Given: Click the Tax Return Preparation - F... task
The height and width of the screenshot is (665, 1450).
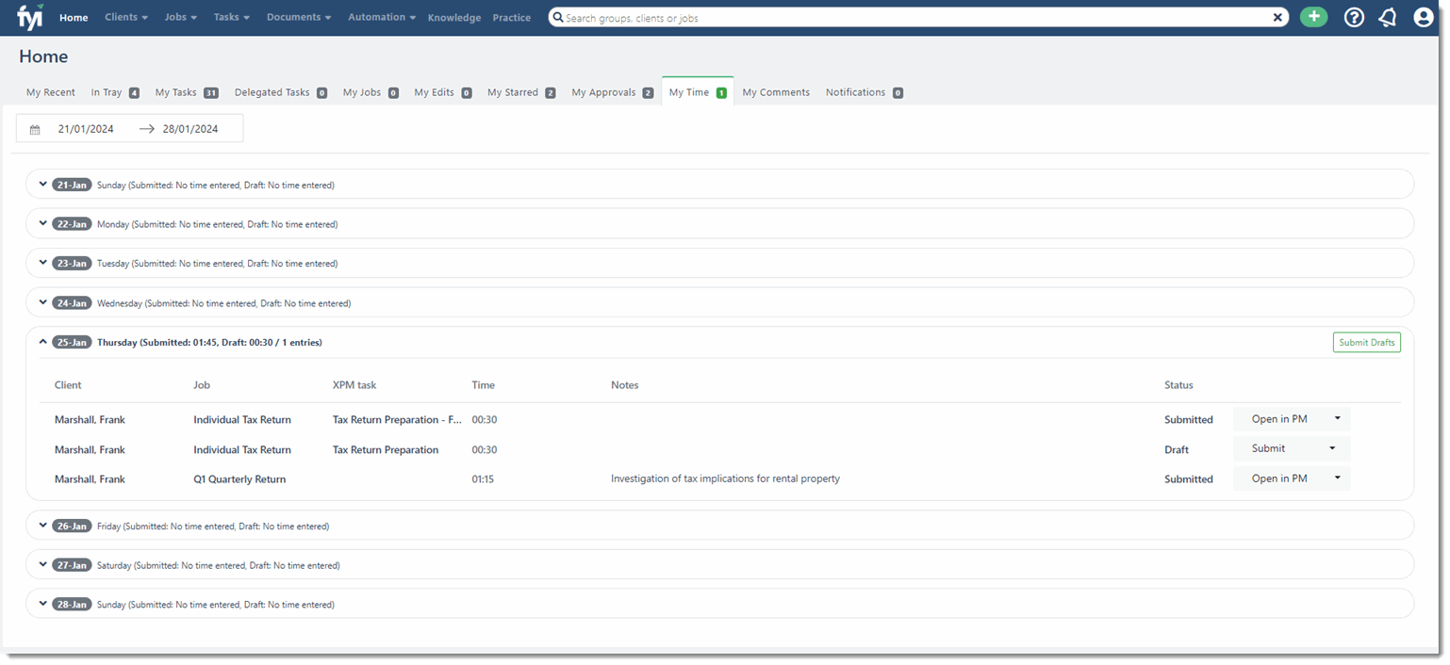Looking at the screenshot, I should (x=397, y=420).
